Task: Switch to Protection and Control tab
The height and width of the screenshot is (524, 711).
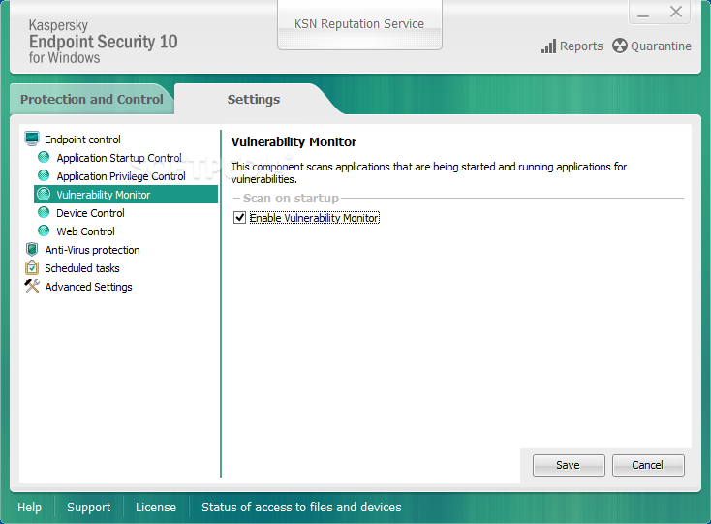Action: pos(92,99)
